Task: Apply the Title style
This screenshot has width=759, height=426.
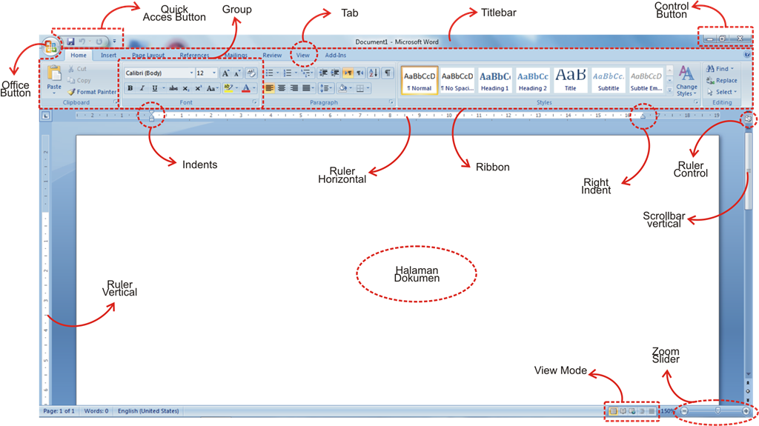Action: tap(571, 80)
